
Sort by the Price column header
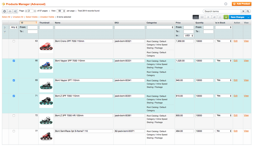tap(178, 23)
